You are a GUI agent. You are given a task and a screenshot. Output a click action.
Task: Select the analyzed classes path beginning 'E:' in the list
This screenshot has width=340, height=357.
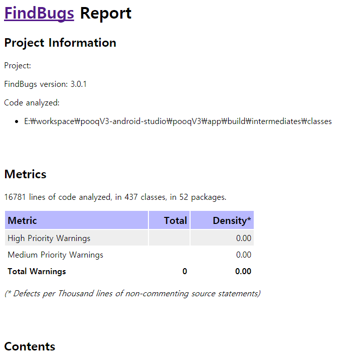click(x=178, y=122)
